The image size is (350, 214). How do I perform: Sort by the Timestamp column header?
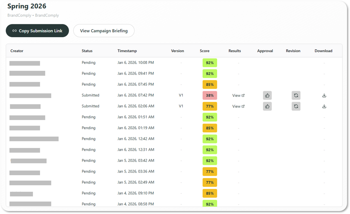click(x=127, y=51)
